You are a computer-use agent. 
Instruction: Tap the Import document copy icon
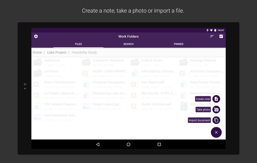click(x=216, y=120)
